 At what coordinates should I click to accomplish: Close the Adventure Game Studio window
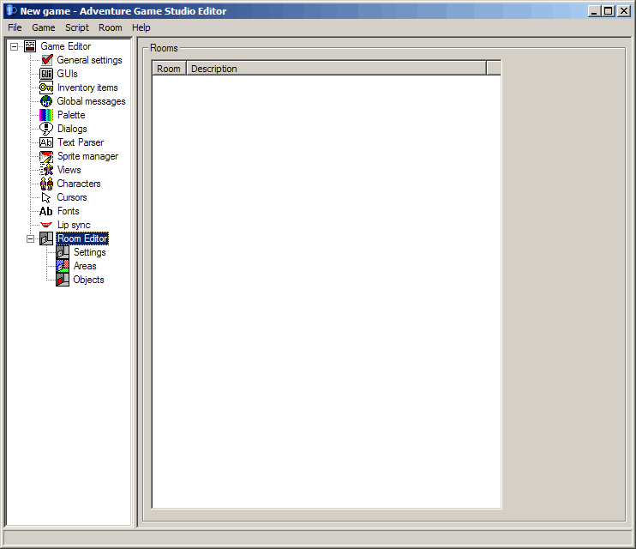(623, 11)
